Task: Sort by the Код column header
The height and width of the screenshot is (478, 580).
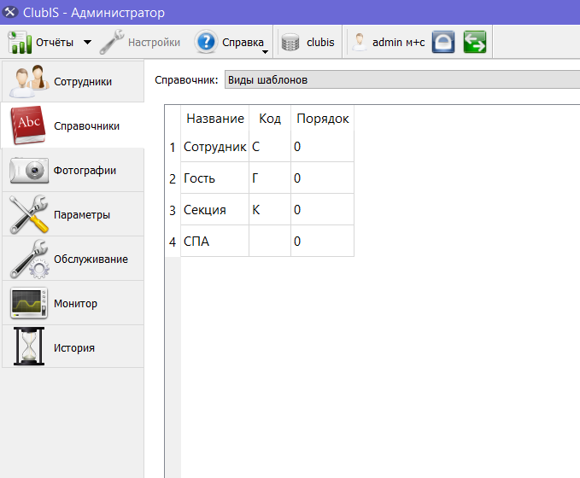Action: [x=270, y=119]
